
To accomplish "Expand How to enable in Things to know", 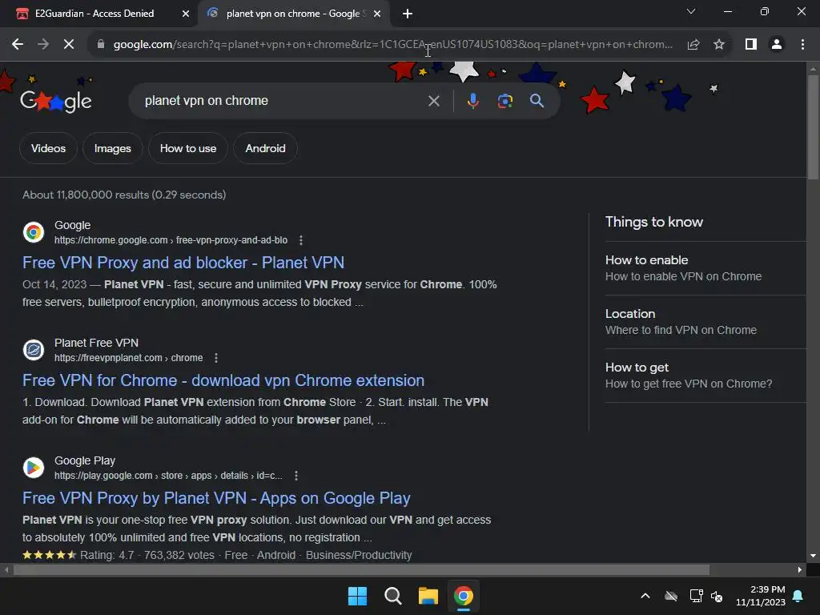I will 705,268.
